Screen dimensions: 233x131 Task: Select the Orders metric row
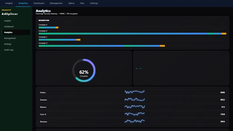pos(133,92)
